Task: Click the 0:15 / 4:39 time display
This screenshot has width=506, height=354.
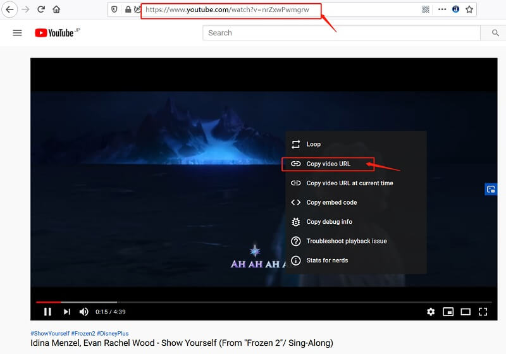Action: (x=110, y=312)
